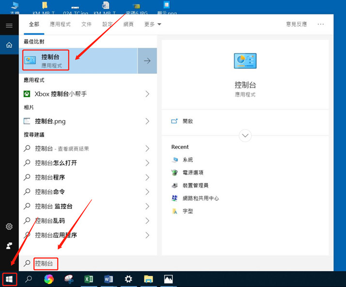Expand chevron for 控制台应用程序

[147, 235]
